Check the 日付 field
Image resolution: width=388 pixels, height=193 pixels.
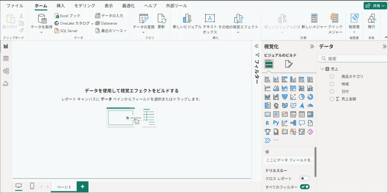(x=332, y=91)
